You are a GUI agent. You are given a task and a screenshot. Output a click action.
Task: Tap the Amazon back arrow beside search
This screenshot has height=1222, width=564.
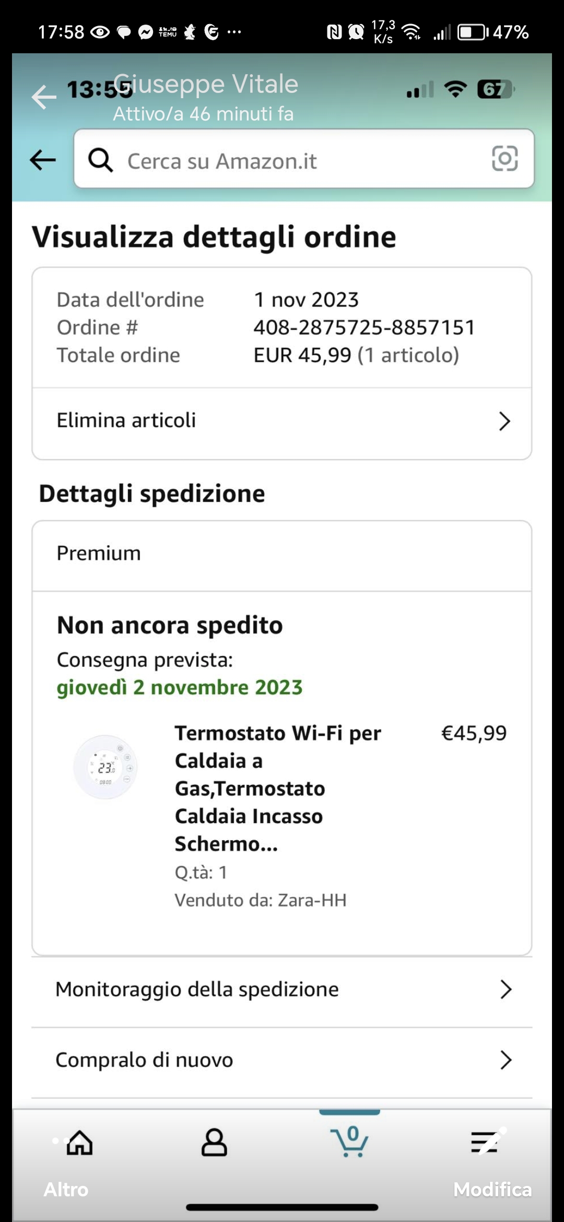click(43, 160)
